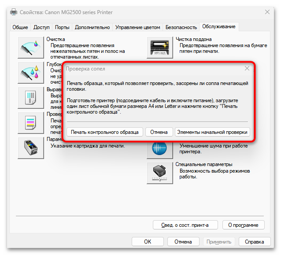Click the deep cleaning icon with three ink drops
This screenshot has width=281, height=255.
31,73
